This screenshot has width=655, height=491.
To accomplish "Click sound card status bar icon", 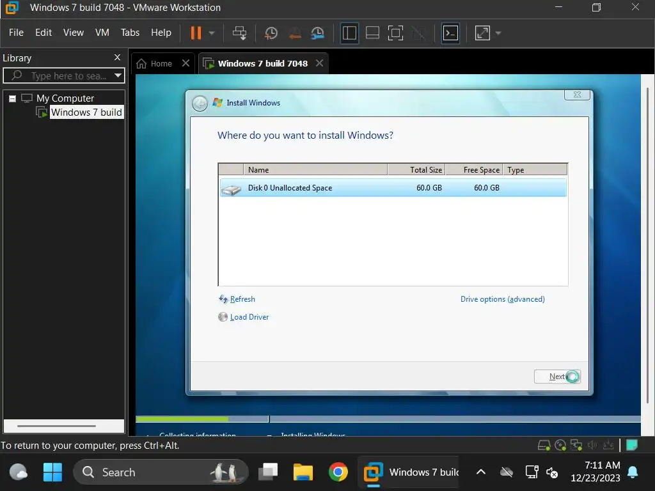I will (592, 445).
